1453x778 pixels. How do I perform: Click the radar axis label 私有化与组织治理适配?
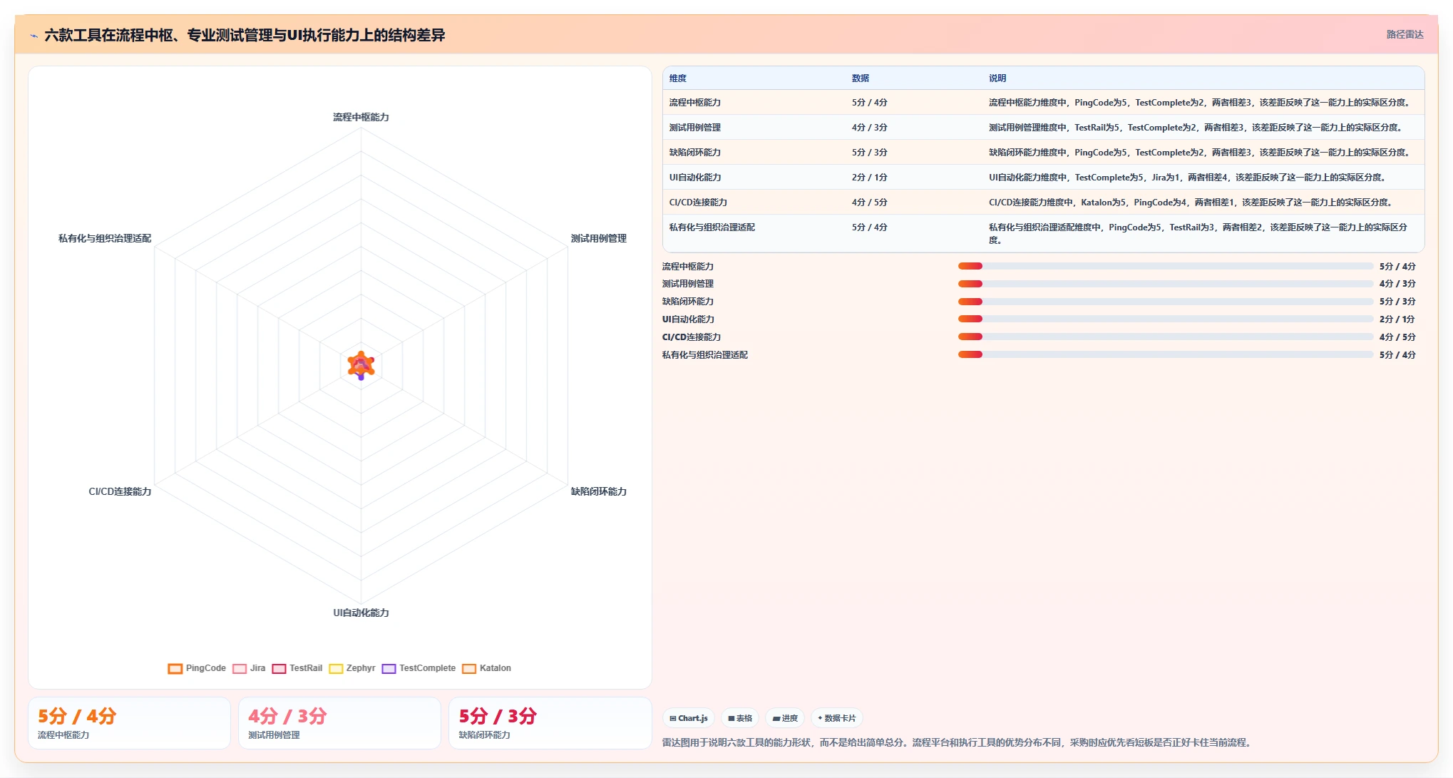click(105, 238)
